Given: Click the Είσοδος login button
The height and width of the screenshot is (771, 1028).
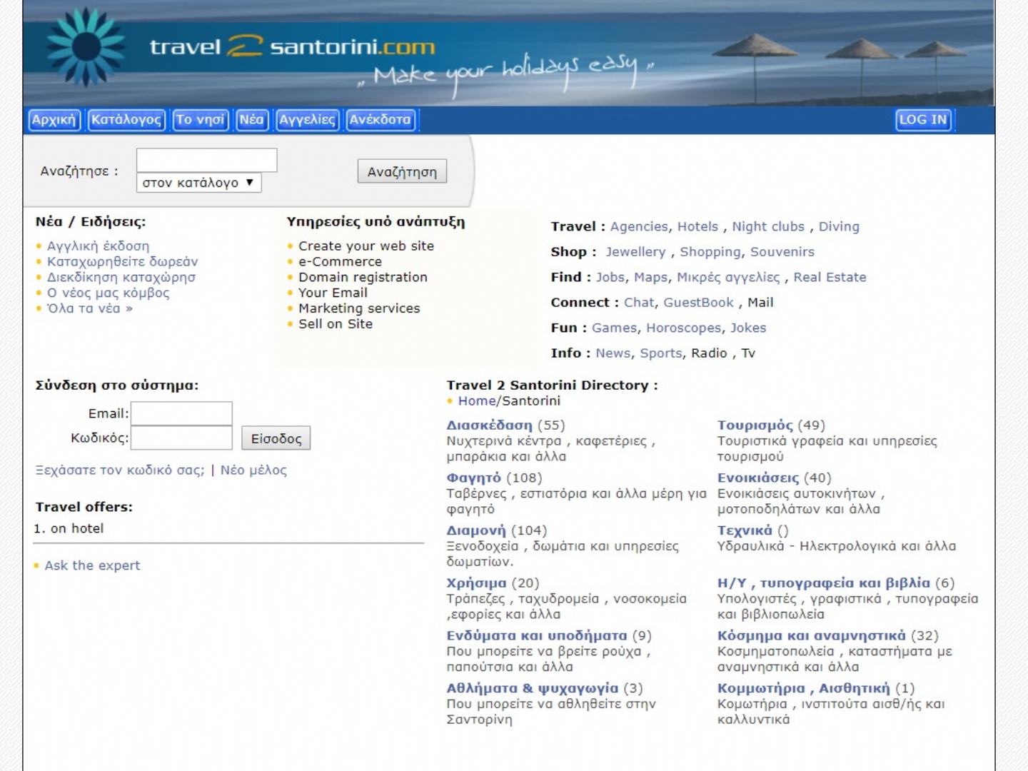Looking at the screenshot, I should 276,438.
